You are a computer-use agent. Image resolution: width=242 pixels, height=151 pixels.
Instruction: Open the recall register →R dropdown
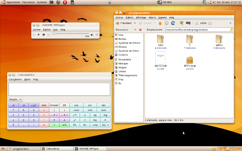[64, 115]
